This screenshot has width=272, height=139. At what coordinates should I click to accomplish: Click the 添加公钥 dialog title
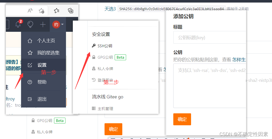(x=183, y=17)
